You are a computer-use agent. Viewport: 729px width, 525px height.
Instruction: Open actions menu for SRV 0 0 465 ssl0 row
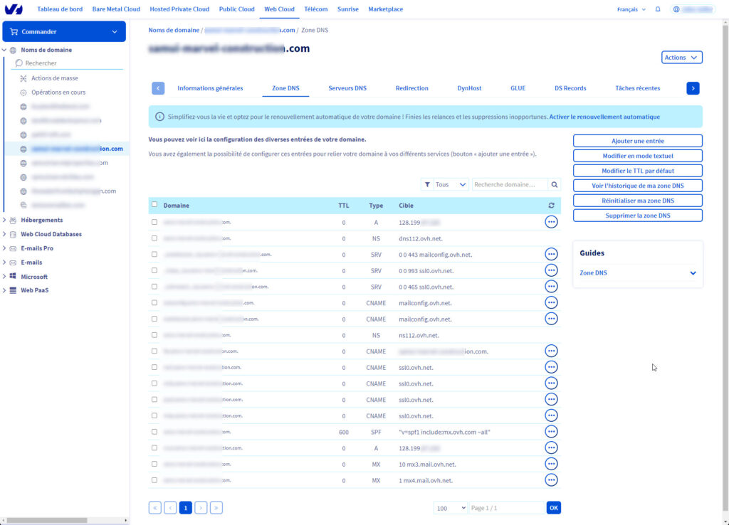[x=551, y=287]
